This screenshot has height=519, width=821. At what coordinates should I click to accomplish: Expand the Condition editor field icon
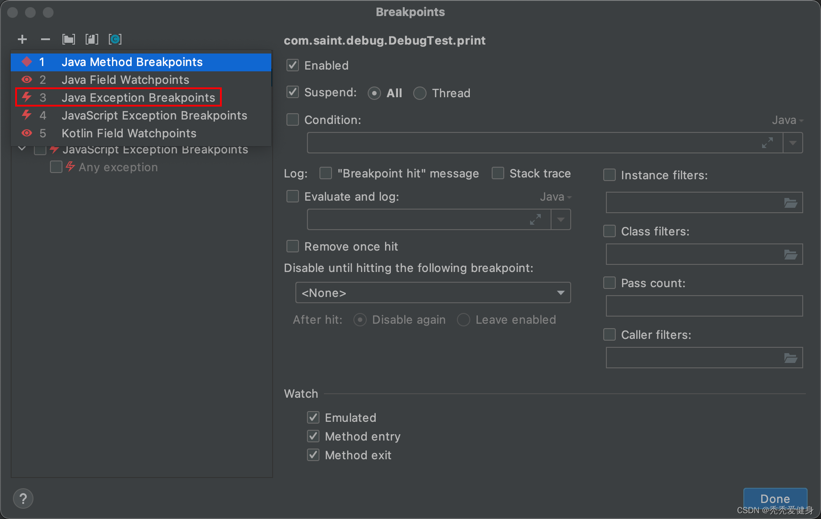pyautogui.click(x=767, y=143)
